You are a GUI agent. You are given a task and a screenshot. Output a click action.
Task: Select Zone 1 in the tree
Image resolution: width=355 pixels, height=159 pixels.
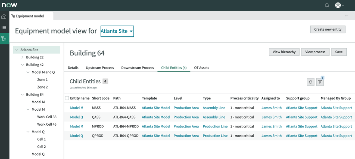[42, 80]
